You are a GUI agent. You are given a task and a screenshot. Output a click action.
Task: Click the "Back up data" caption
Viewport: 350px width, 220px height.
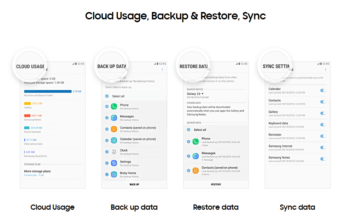[134, 207]
